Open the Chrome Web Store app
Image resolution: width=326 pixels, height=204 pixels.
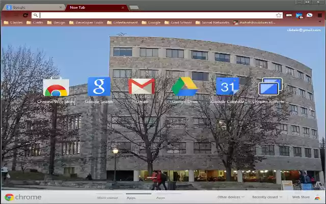click(x=56, y=87)
